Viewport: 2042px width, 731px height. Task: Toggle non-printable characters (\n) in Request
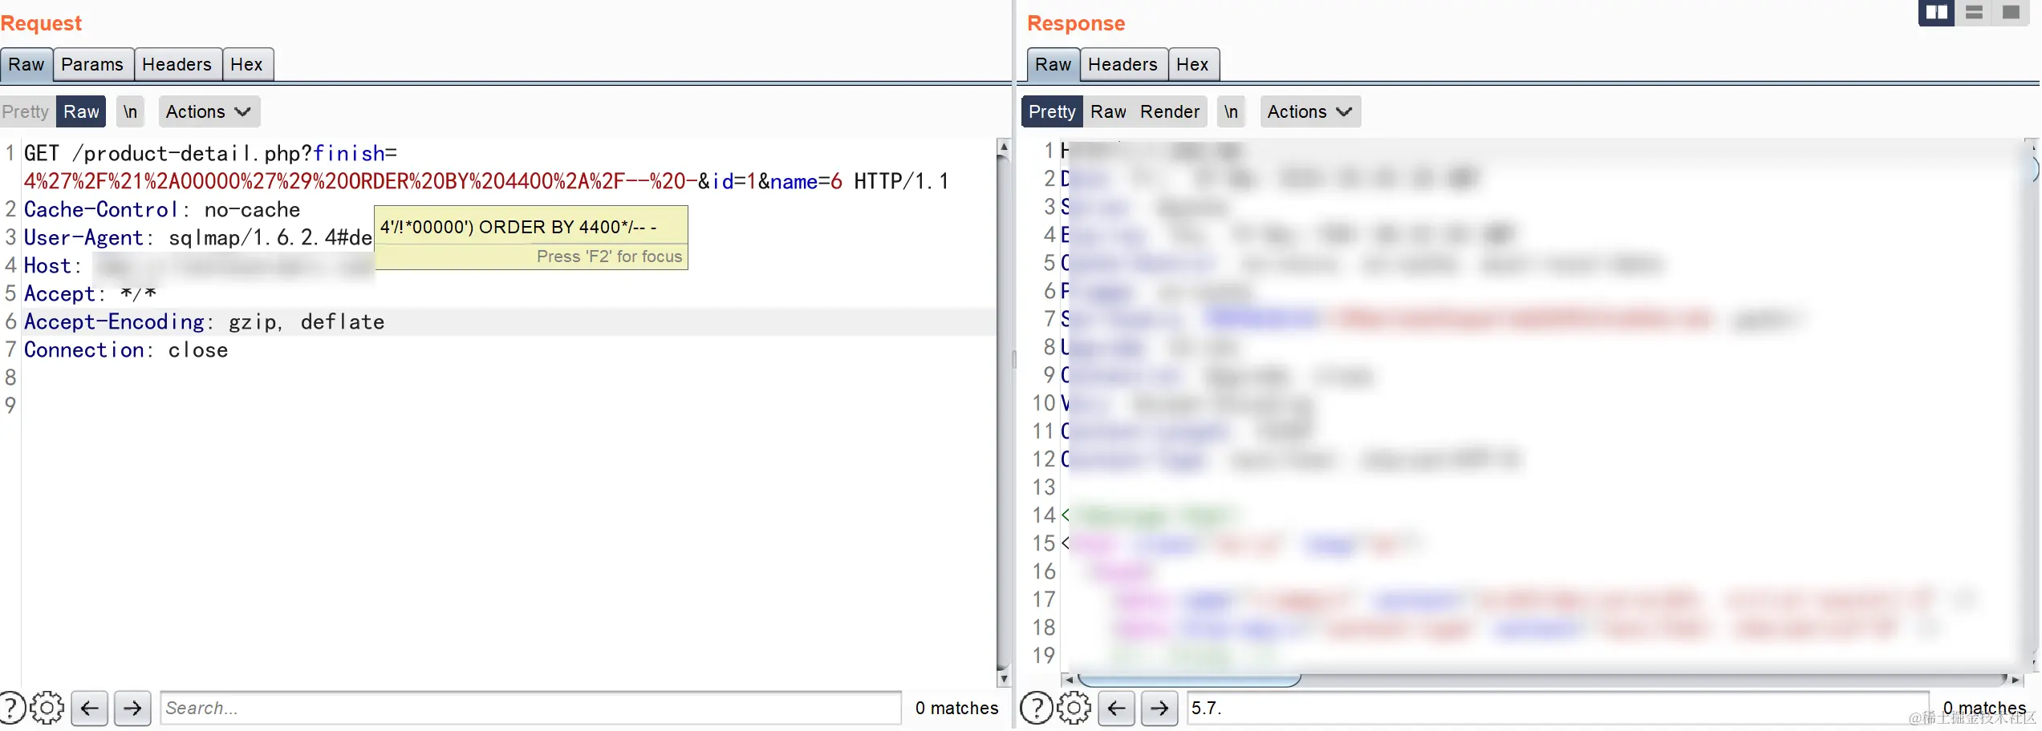pyautogui.click(x=130, y=111)
